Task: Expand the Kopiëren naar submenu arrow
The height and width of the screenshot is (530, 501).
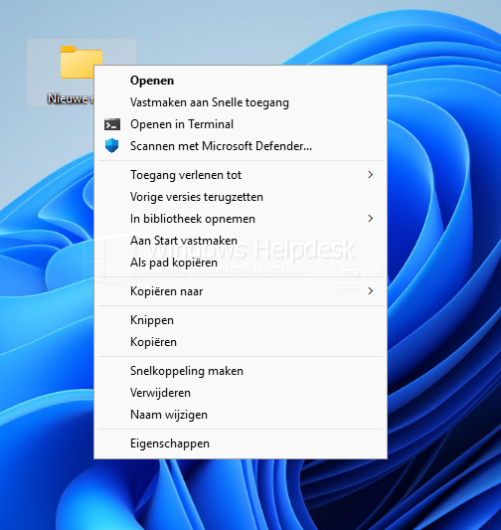Action: tap(370, 291)
